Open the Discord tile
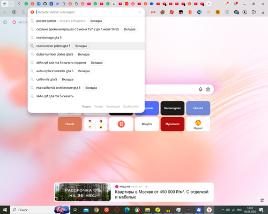The height and width of the screenshot is (214, 268). [198, 108]
